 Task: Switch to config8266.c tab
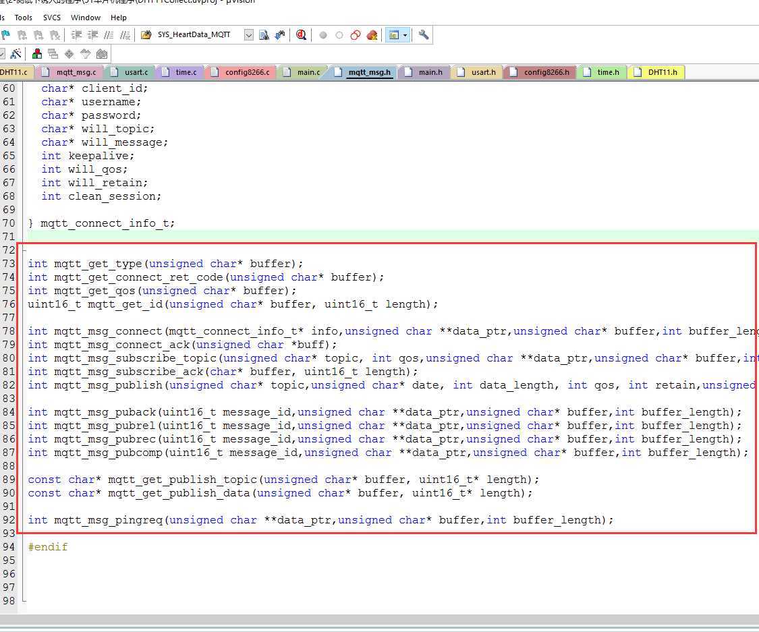pos(241,72)
